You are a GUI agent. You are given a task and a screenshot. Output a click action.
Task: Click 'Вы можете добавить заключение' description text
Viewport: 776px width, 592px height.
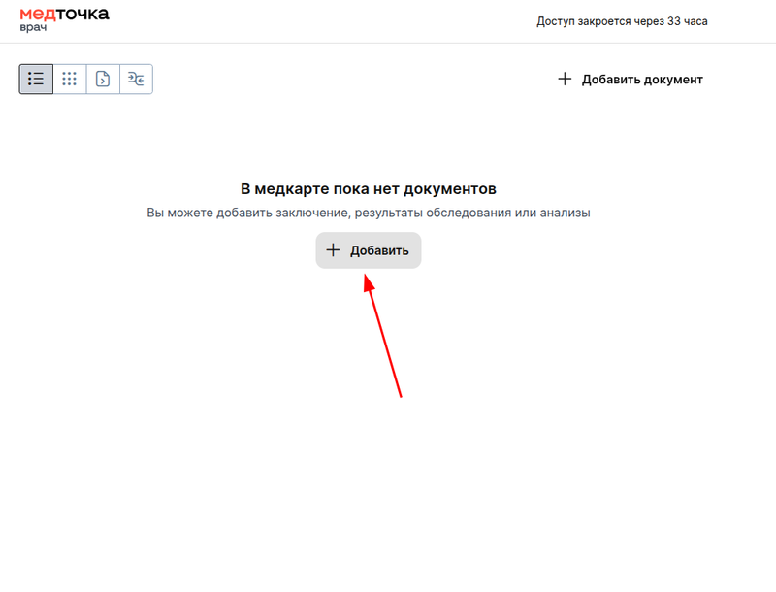pyautogui.click(x=369, y=213)
